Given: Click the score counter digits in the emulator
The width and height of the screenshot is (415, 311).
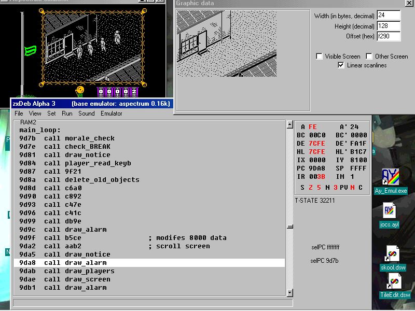Looking at the screenshot, I should (118, 92).
